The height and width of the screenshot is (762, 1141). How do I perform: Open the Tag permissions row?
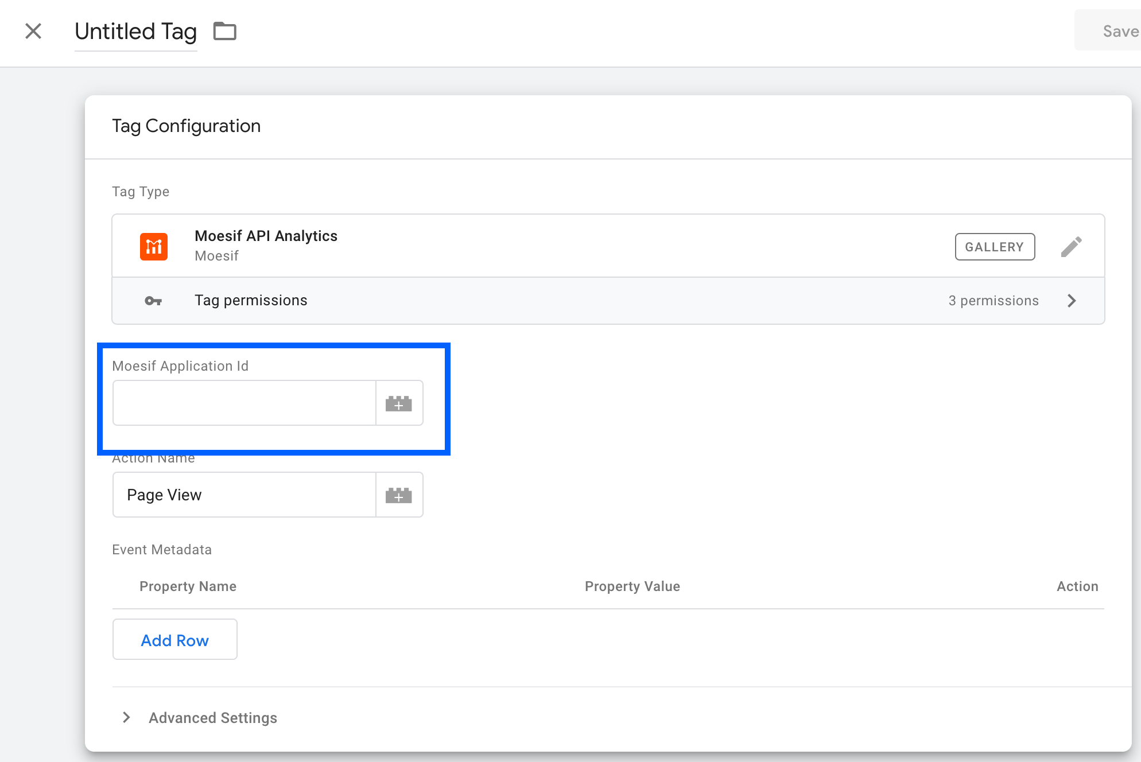pyautogui.click(x=608, y=301)
